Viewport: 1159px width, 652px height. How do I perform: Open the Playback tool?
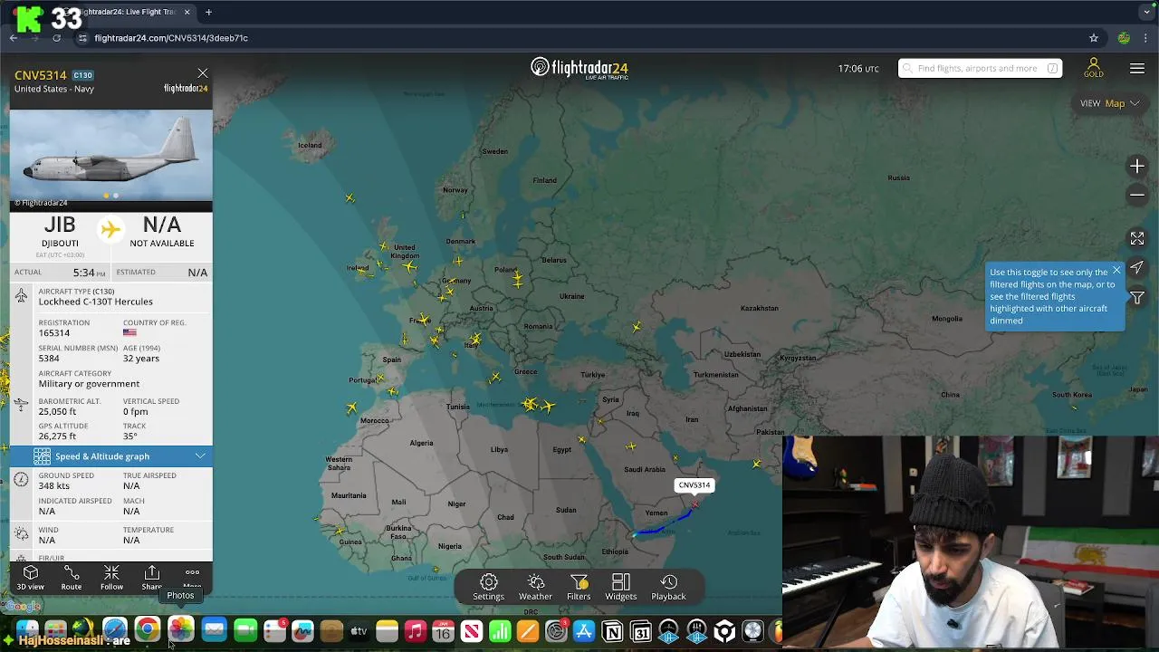[668, 587]
